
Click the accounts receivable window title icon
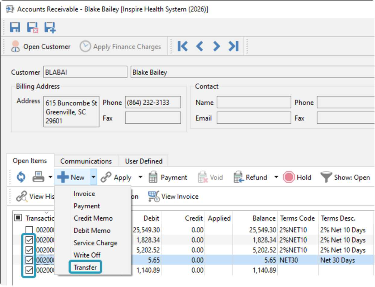click(10, 9)
